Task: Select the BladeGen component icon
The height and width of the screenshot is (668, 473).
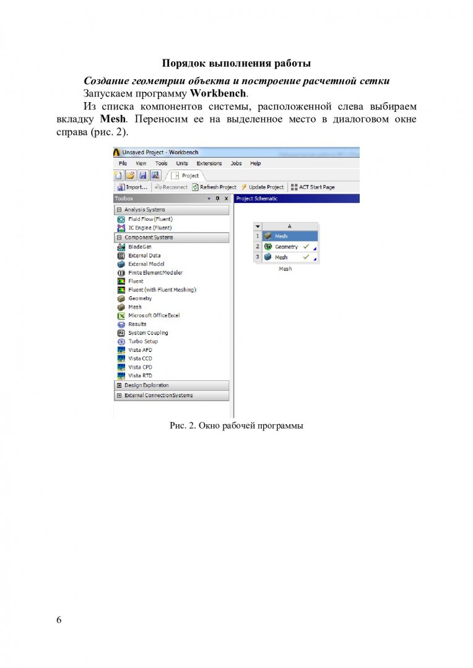Action: coord(121,247)
